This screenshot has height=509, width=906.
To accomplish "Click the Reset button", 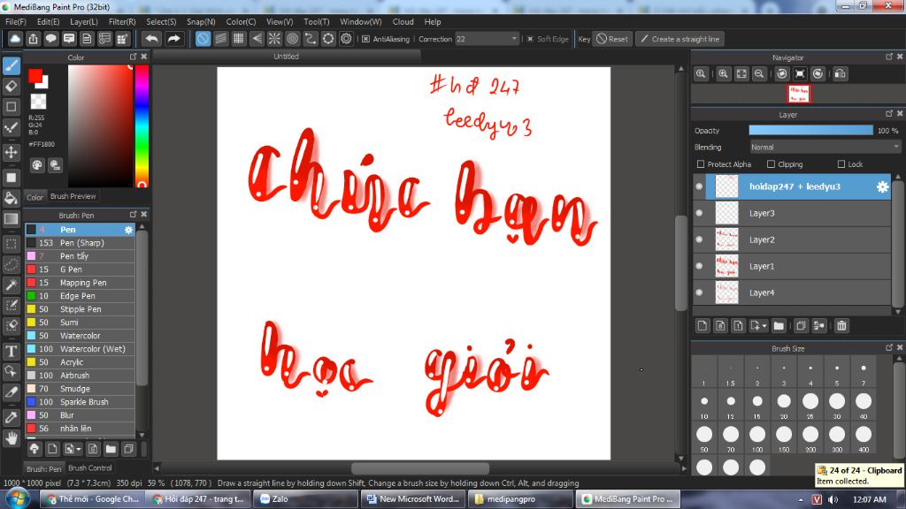I will [612, 39].
